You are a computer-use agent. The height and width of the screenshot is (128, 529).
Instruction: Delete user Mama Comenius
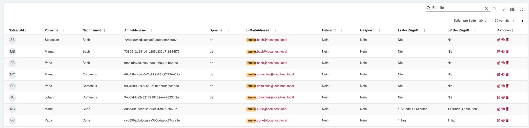coord(507,75)
